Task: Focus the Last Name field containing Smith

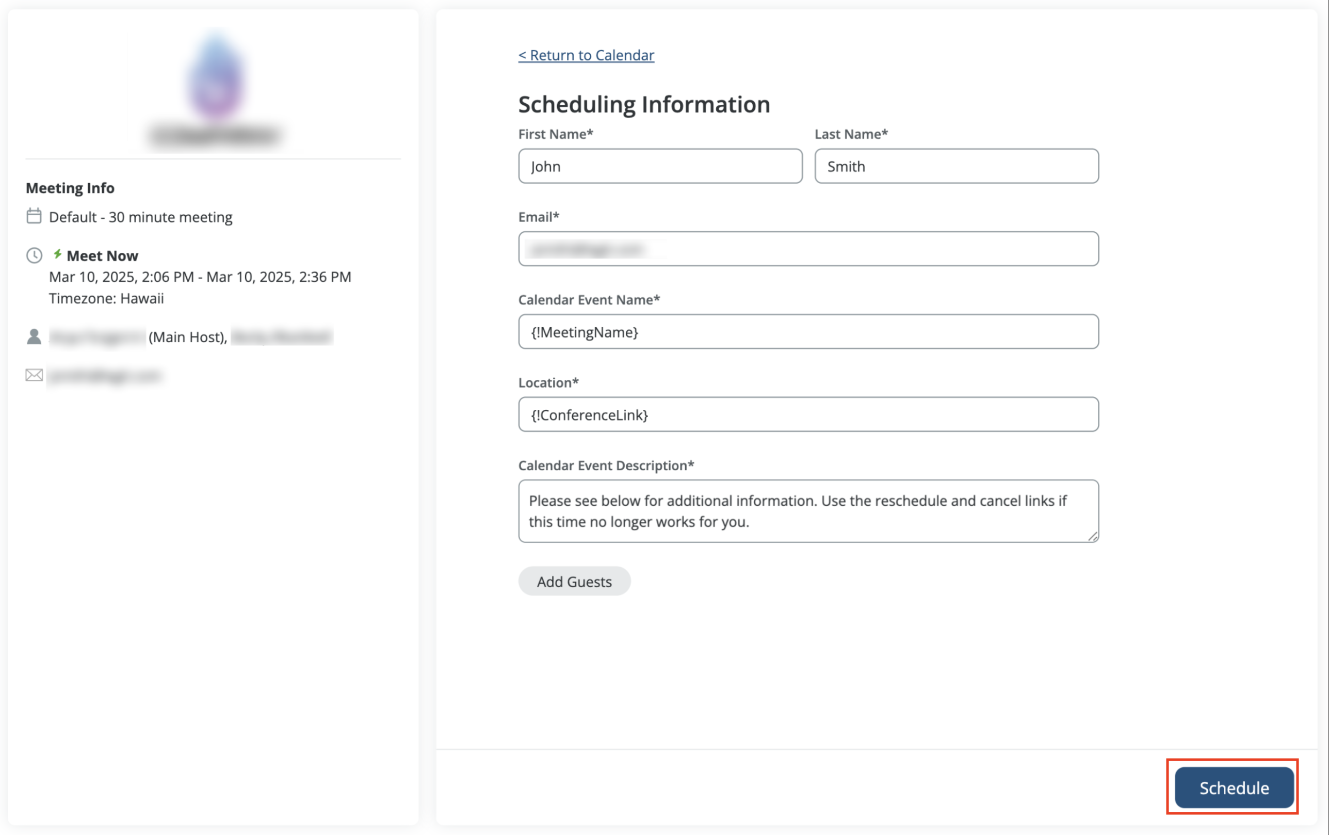Action: tap(956, 166)
